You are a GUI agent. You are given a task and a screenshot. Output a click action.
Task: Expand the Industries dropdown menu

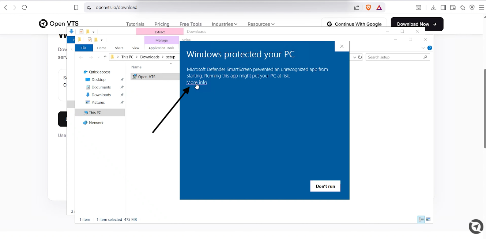coord(225,24)
